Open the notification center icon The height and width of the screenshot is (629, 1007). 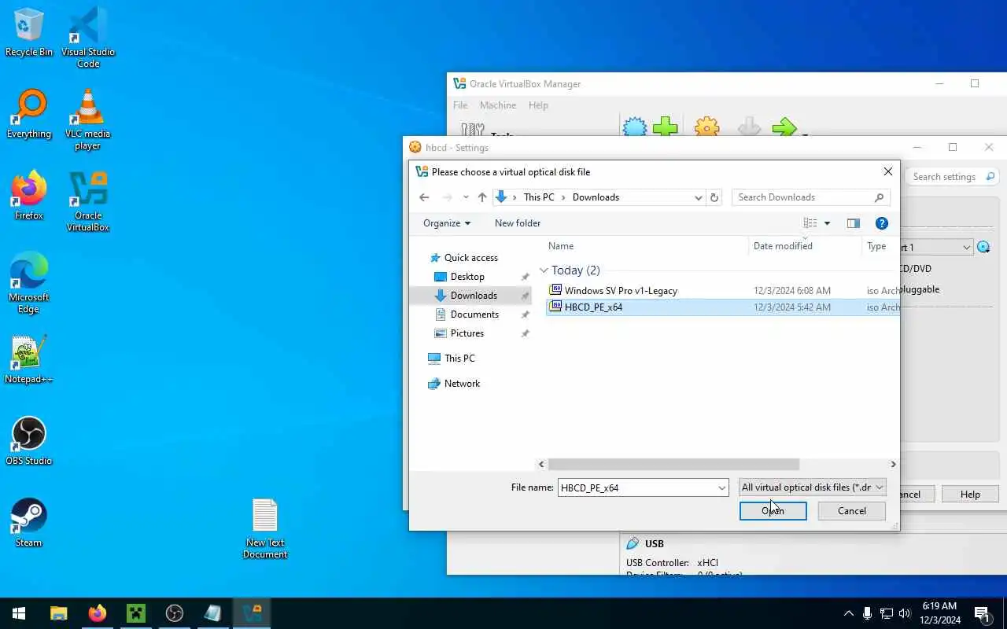(982, 613)
